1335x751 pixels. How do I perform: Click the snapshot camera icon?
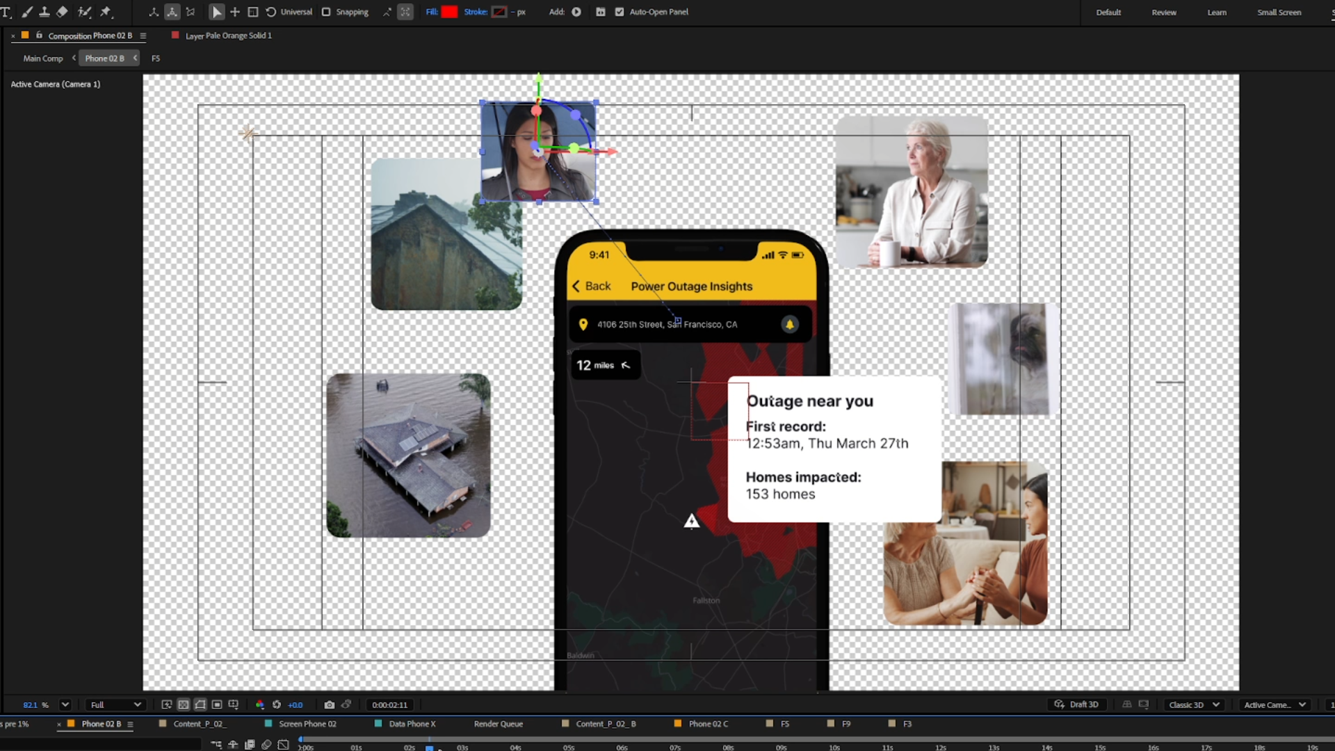coord(330,704)
